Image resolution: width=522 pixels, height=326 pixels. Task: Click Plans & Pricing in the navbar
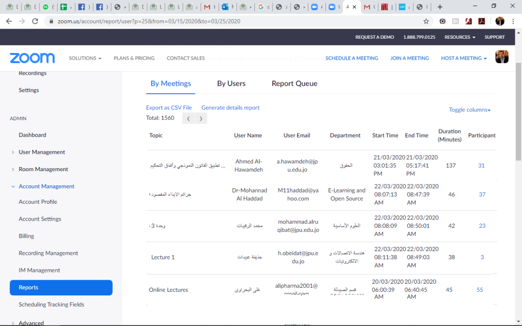tap(134, 58)
